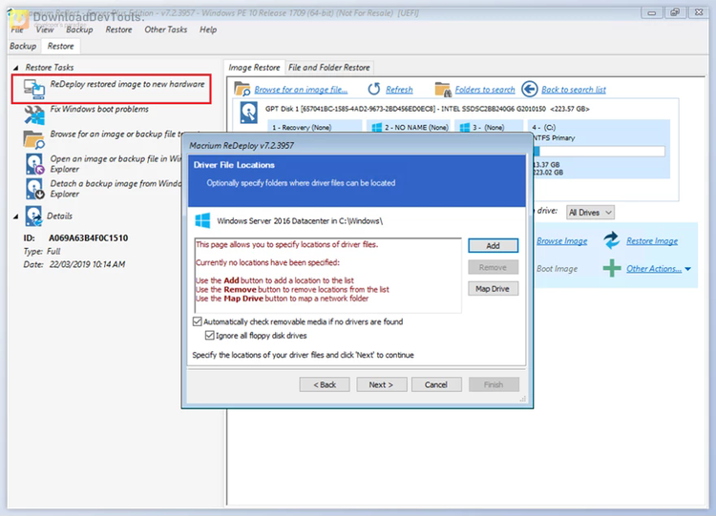Click the green plus Other Actions icon
Screen dimensions: 716x516
click(x=611, y=268)
